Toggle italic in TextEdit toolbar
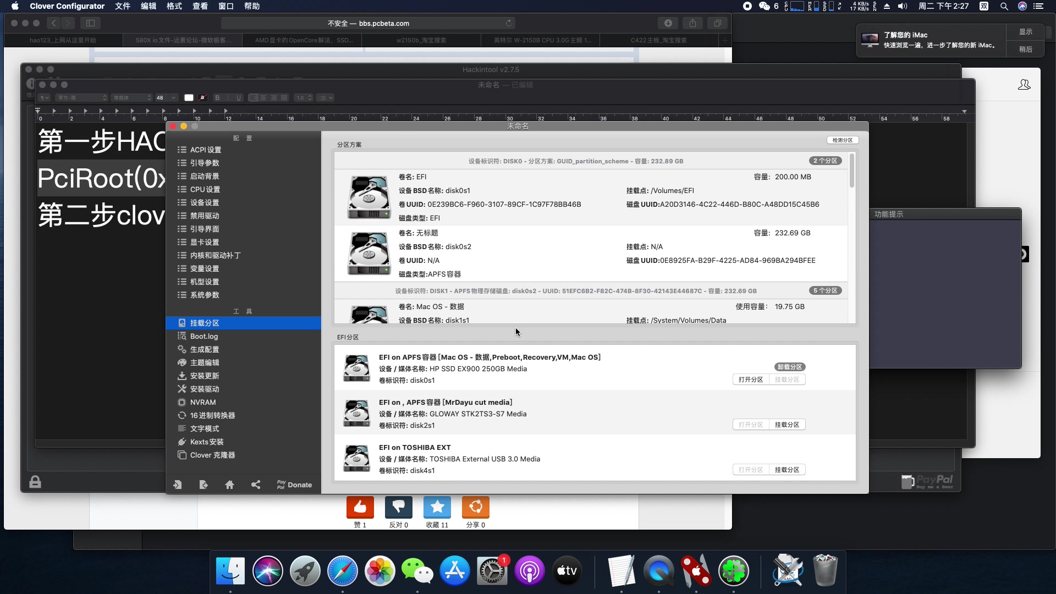This screenshot has width=1056, height=594. tap(228, 98)
